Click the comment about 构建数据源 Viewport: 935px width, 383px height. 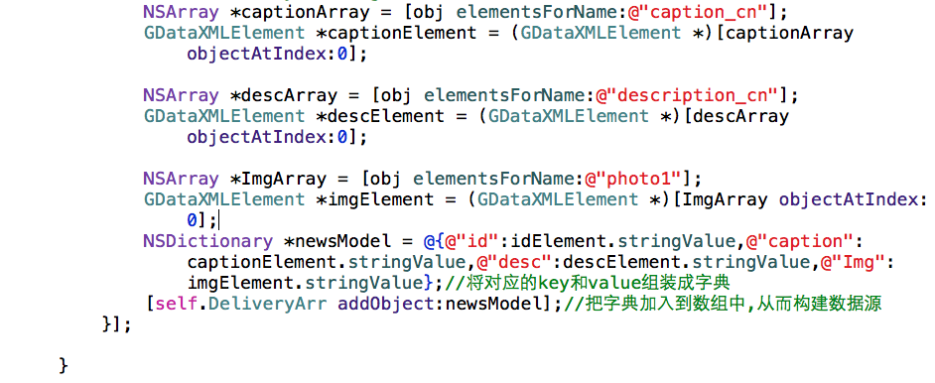click(723, 305)
